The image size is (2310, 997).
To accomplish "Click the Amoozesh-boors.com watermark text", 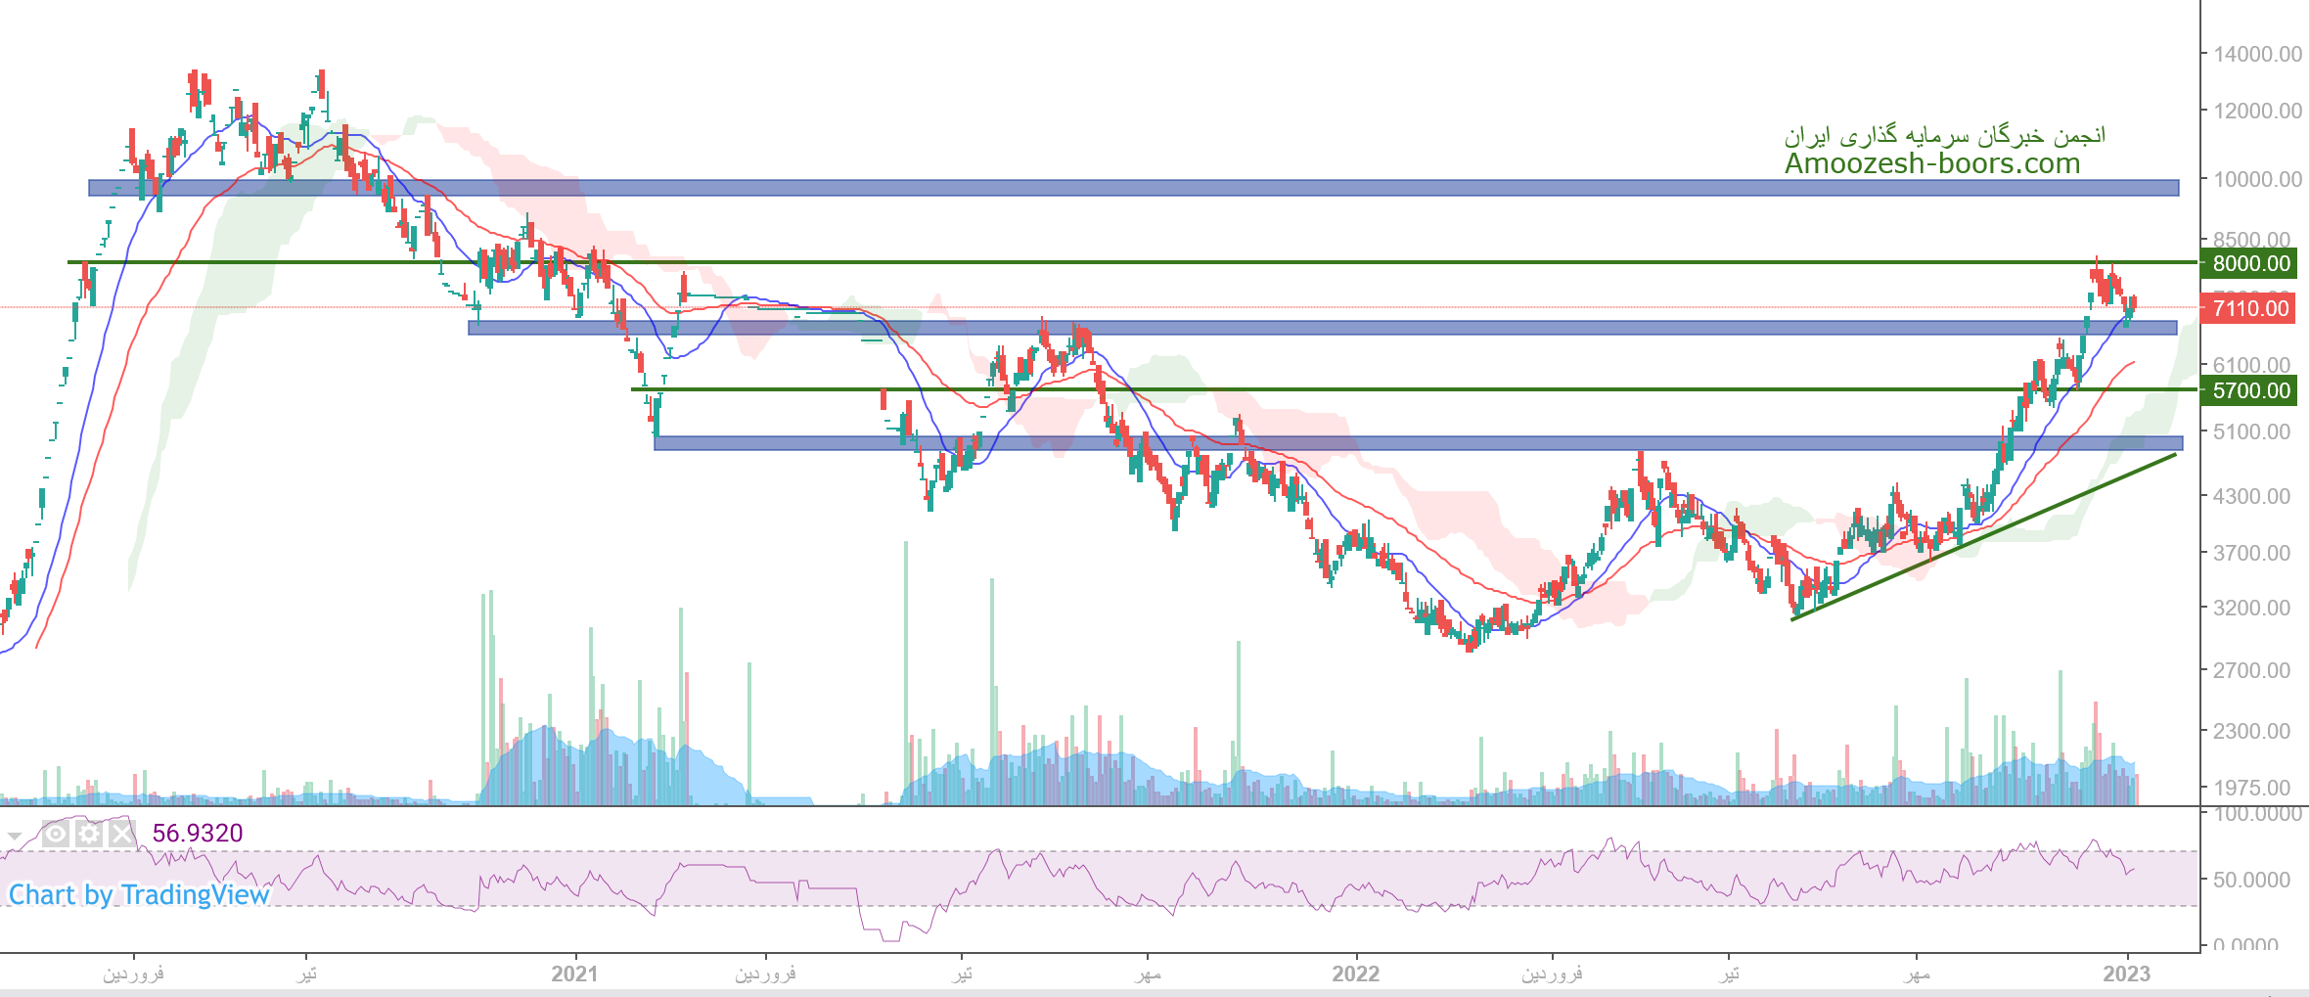I will click(x=1931, y=163).
